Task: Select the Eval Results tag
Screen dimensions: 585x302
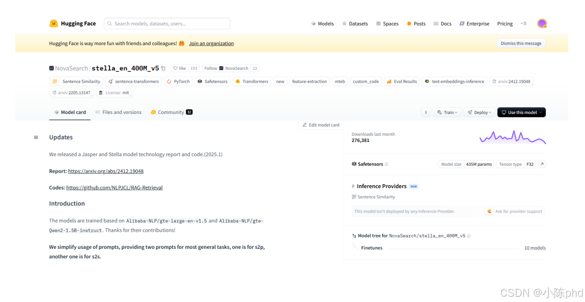Action: (x=401, y=82)
